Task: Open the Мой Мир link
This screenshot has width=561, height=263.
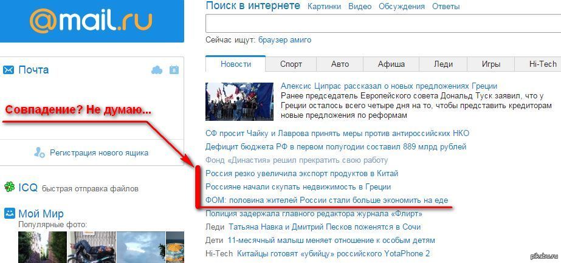Action: (x=41, y=214)
